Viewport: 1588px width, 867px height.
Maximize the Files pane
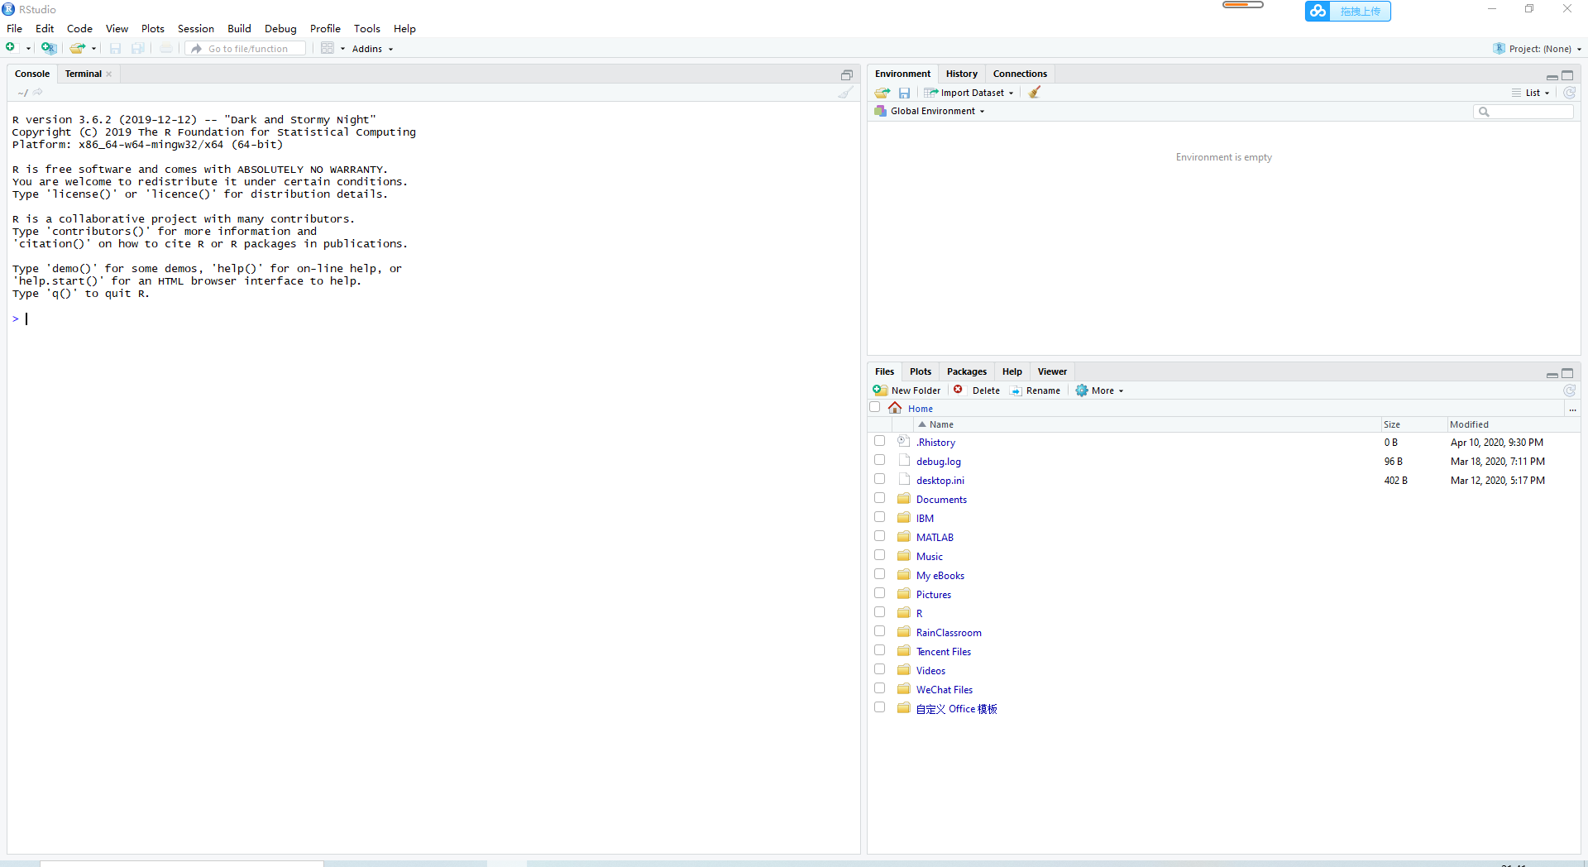click(1567, 373)
